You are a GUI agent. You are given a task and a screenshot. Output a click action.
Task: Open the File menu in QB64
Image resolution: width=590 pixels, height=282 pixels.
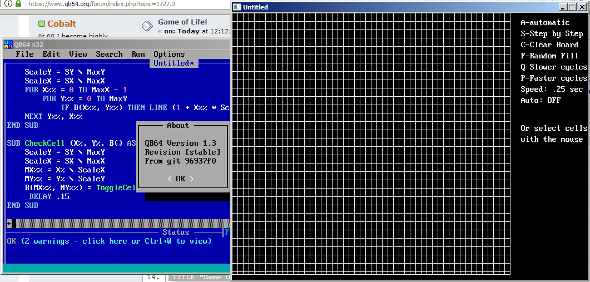(x=24, y=54)
